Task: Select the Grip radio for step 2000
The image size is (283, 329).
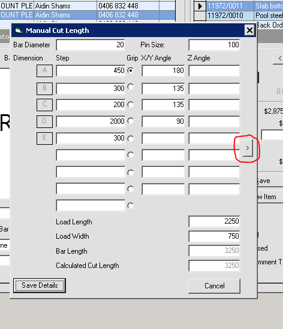Action: (x=131, y=121)
